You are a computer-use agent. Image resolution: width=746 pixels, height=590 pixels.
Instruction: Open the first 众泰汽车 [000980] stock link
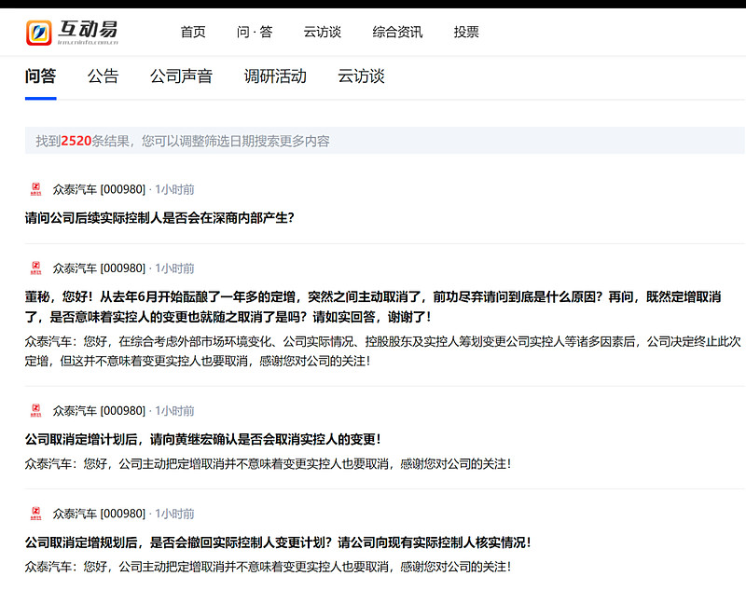101,188
